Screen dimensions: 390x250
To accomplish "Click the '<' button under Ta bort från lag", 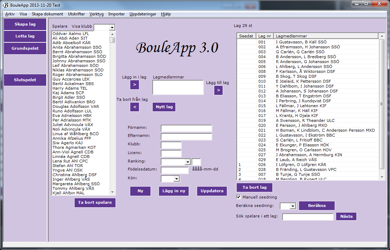I will 134,107.
